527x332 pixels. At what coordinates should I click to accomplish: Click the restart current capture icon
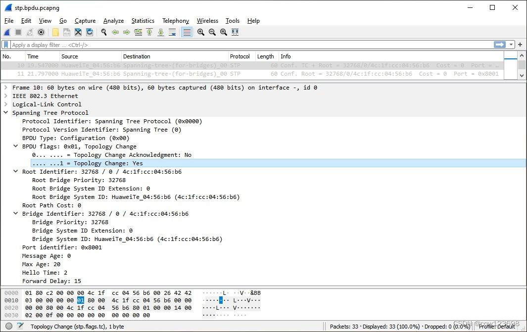(x=30, y=32)
